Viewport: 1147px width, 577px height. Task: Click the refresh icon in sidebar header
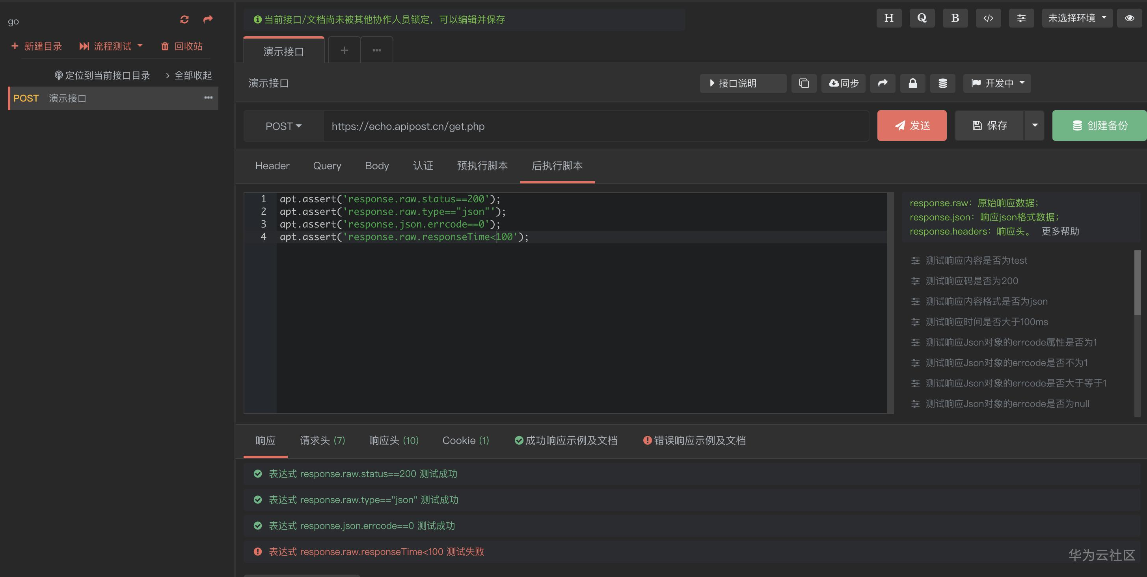click(184, 20)
